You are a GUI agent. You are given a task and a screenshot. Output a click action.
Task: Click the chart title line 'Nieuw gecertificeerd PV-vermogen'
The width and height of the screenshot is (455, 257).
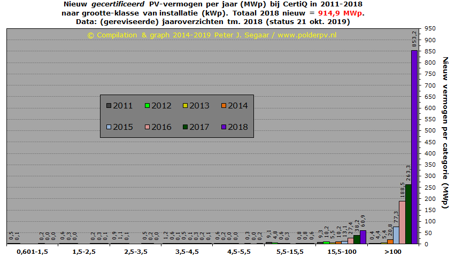coord(213,4)
